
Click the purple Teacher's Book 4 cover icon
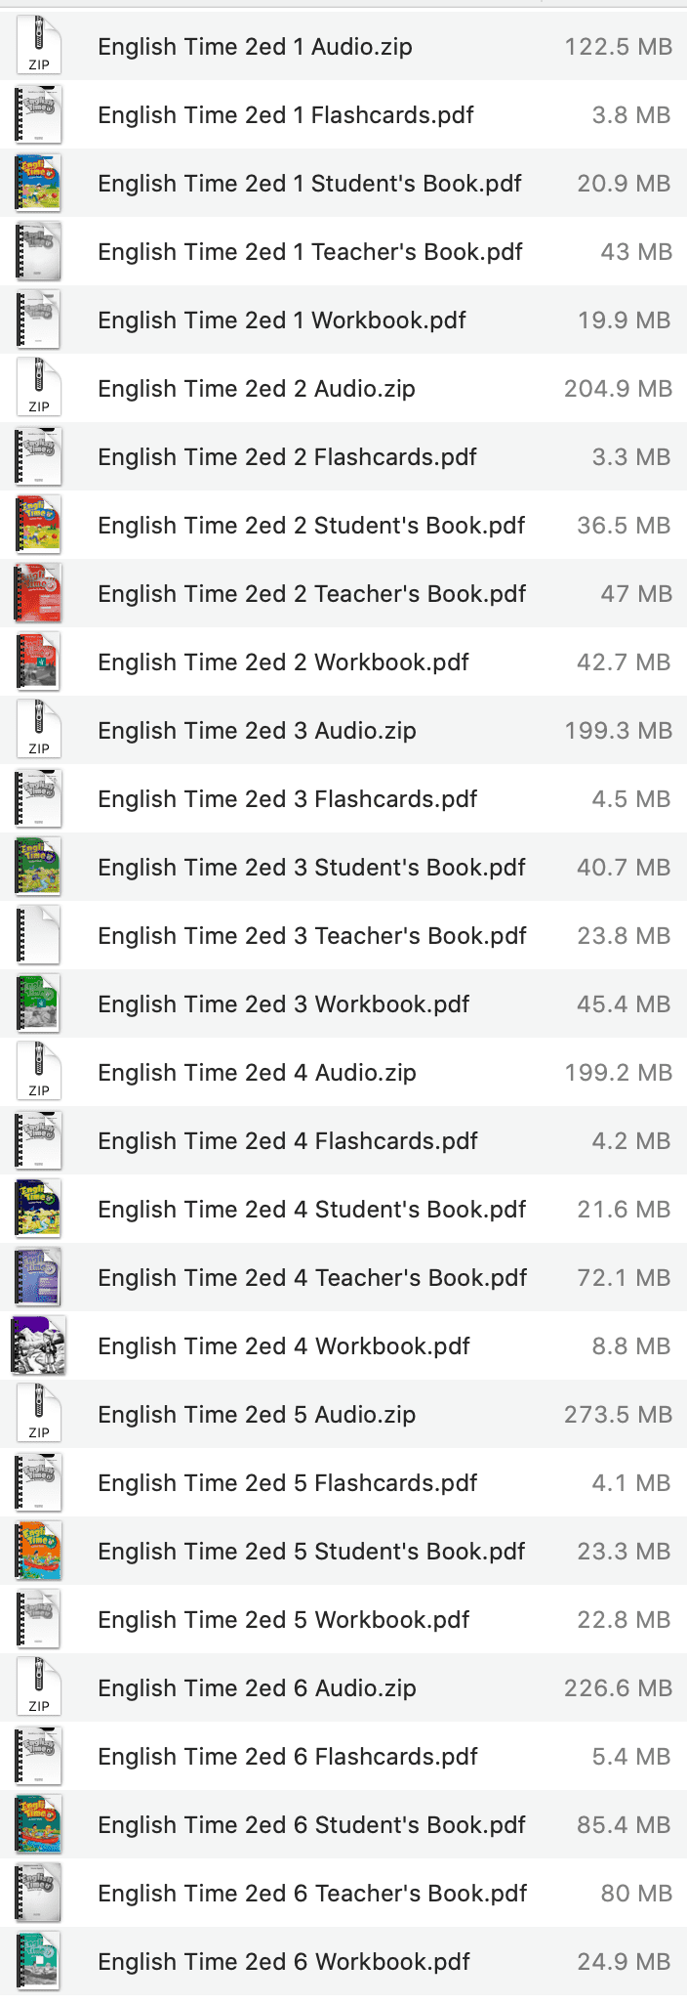click(x=38, y=1277)
